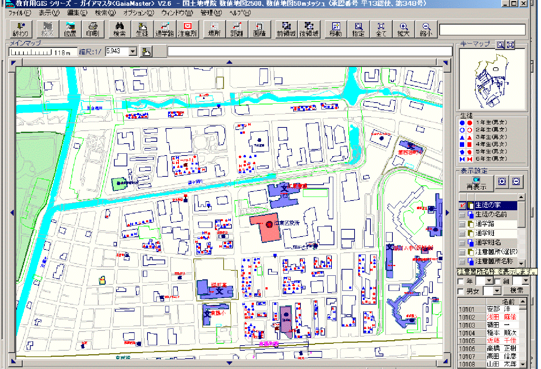The height and width of the screenshot is (369, 541).
Task: Click the 検索 button under filters
Action: point(516,291)
